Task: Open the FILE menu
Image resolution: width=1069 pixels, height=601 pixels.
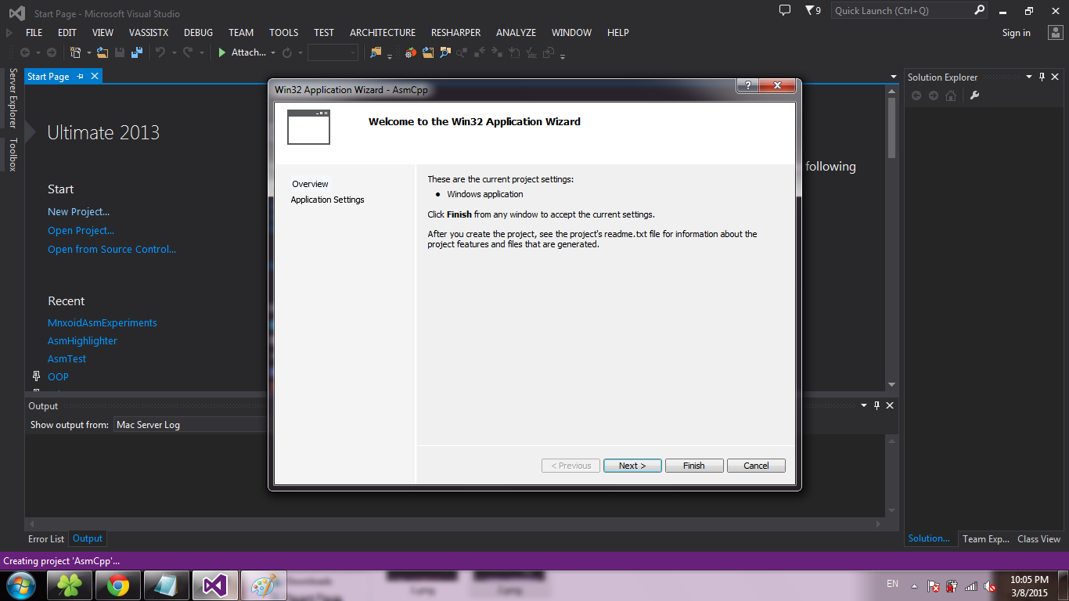Action: tap(34, 32)
